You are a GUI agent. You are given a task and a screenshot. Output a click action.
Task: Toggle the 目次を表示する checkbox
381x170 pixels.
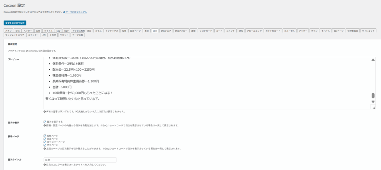click(x=45, y=122)
